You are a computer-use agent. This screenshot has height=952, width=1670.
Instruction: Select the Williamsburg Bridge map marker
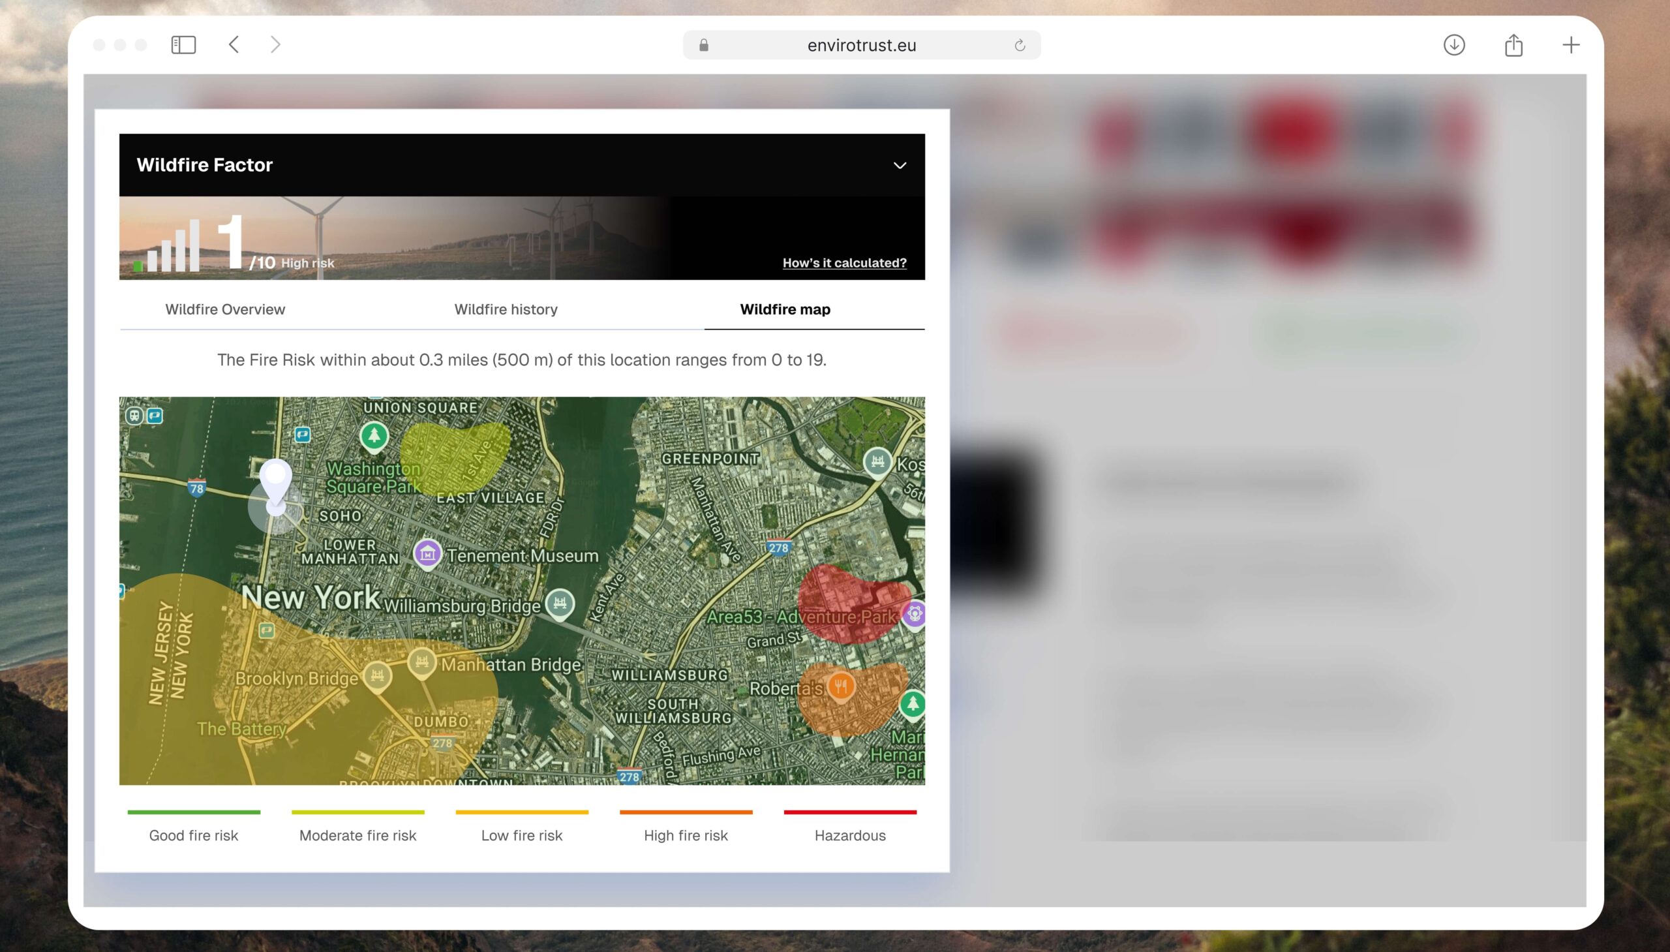point(560,603)
